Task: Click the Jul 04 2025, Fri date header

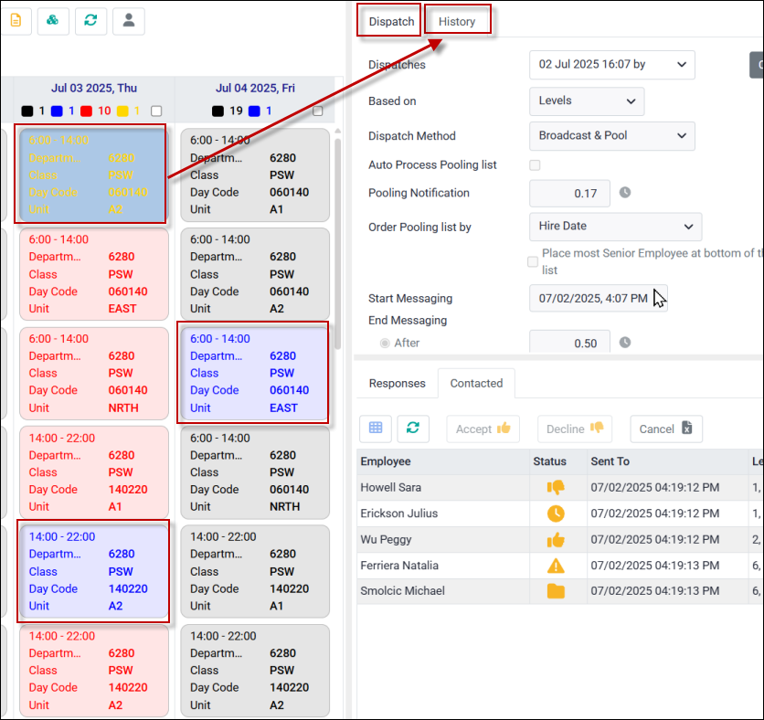Action: tap(255, 89)
